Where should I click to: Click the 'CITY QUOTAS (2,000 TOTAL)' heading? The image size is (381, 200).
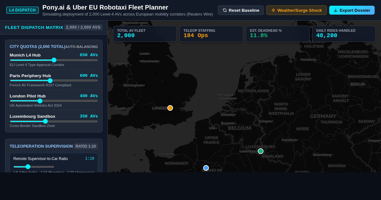(37, 46)
